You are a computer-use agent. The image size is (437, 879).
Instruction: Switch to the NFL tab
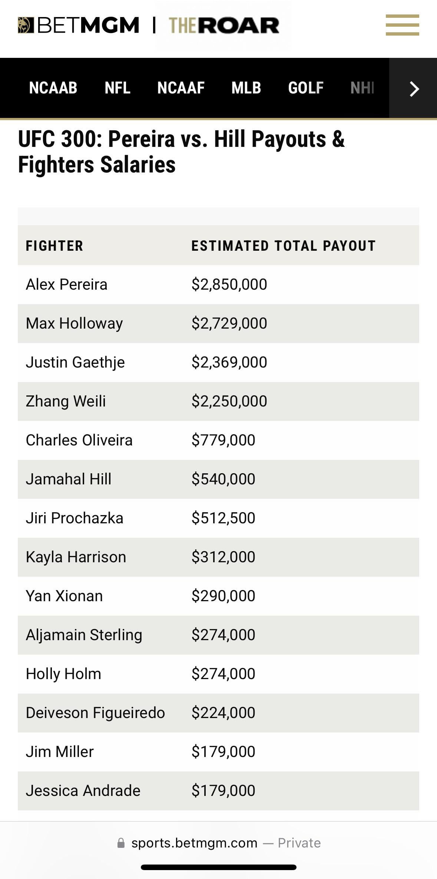click(117, 88)
